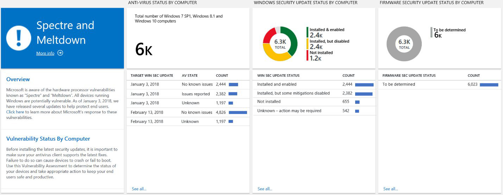Image resolution: width=503 pixels, height=195 pixels.
Task: Select February 13 'No known issues' row
Action: 188,112
